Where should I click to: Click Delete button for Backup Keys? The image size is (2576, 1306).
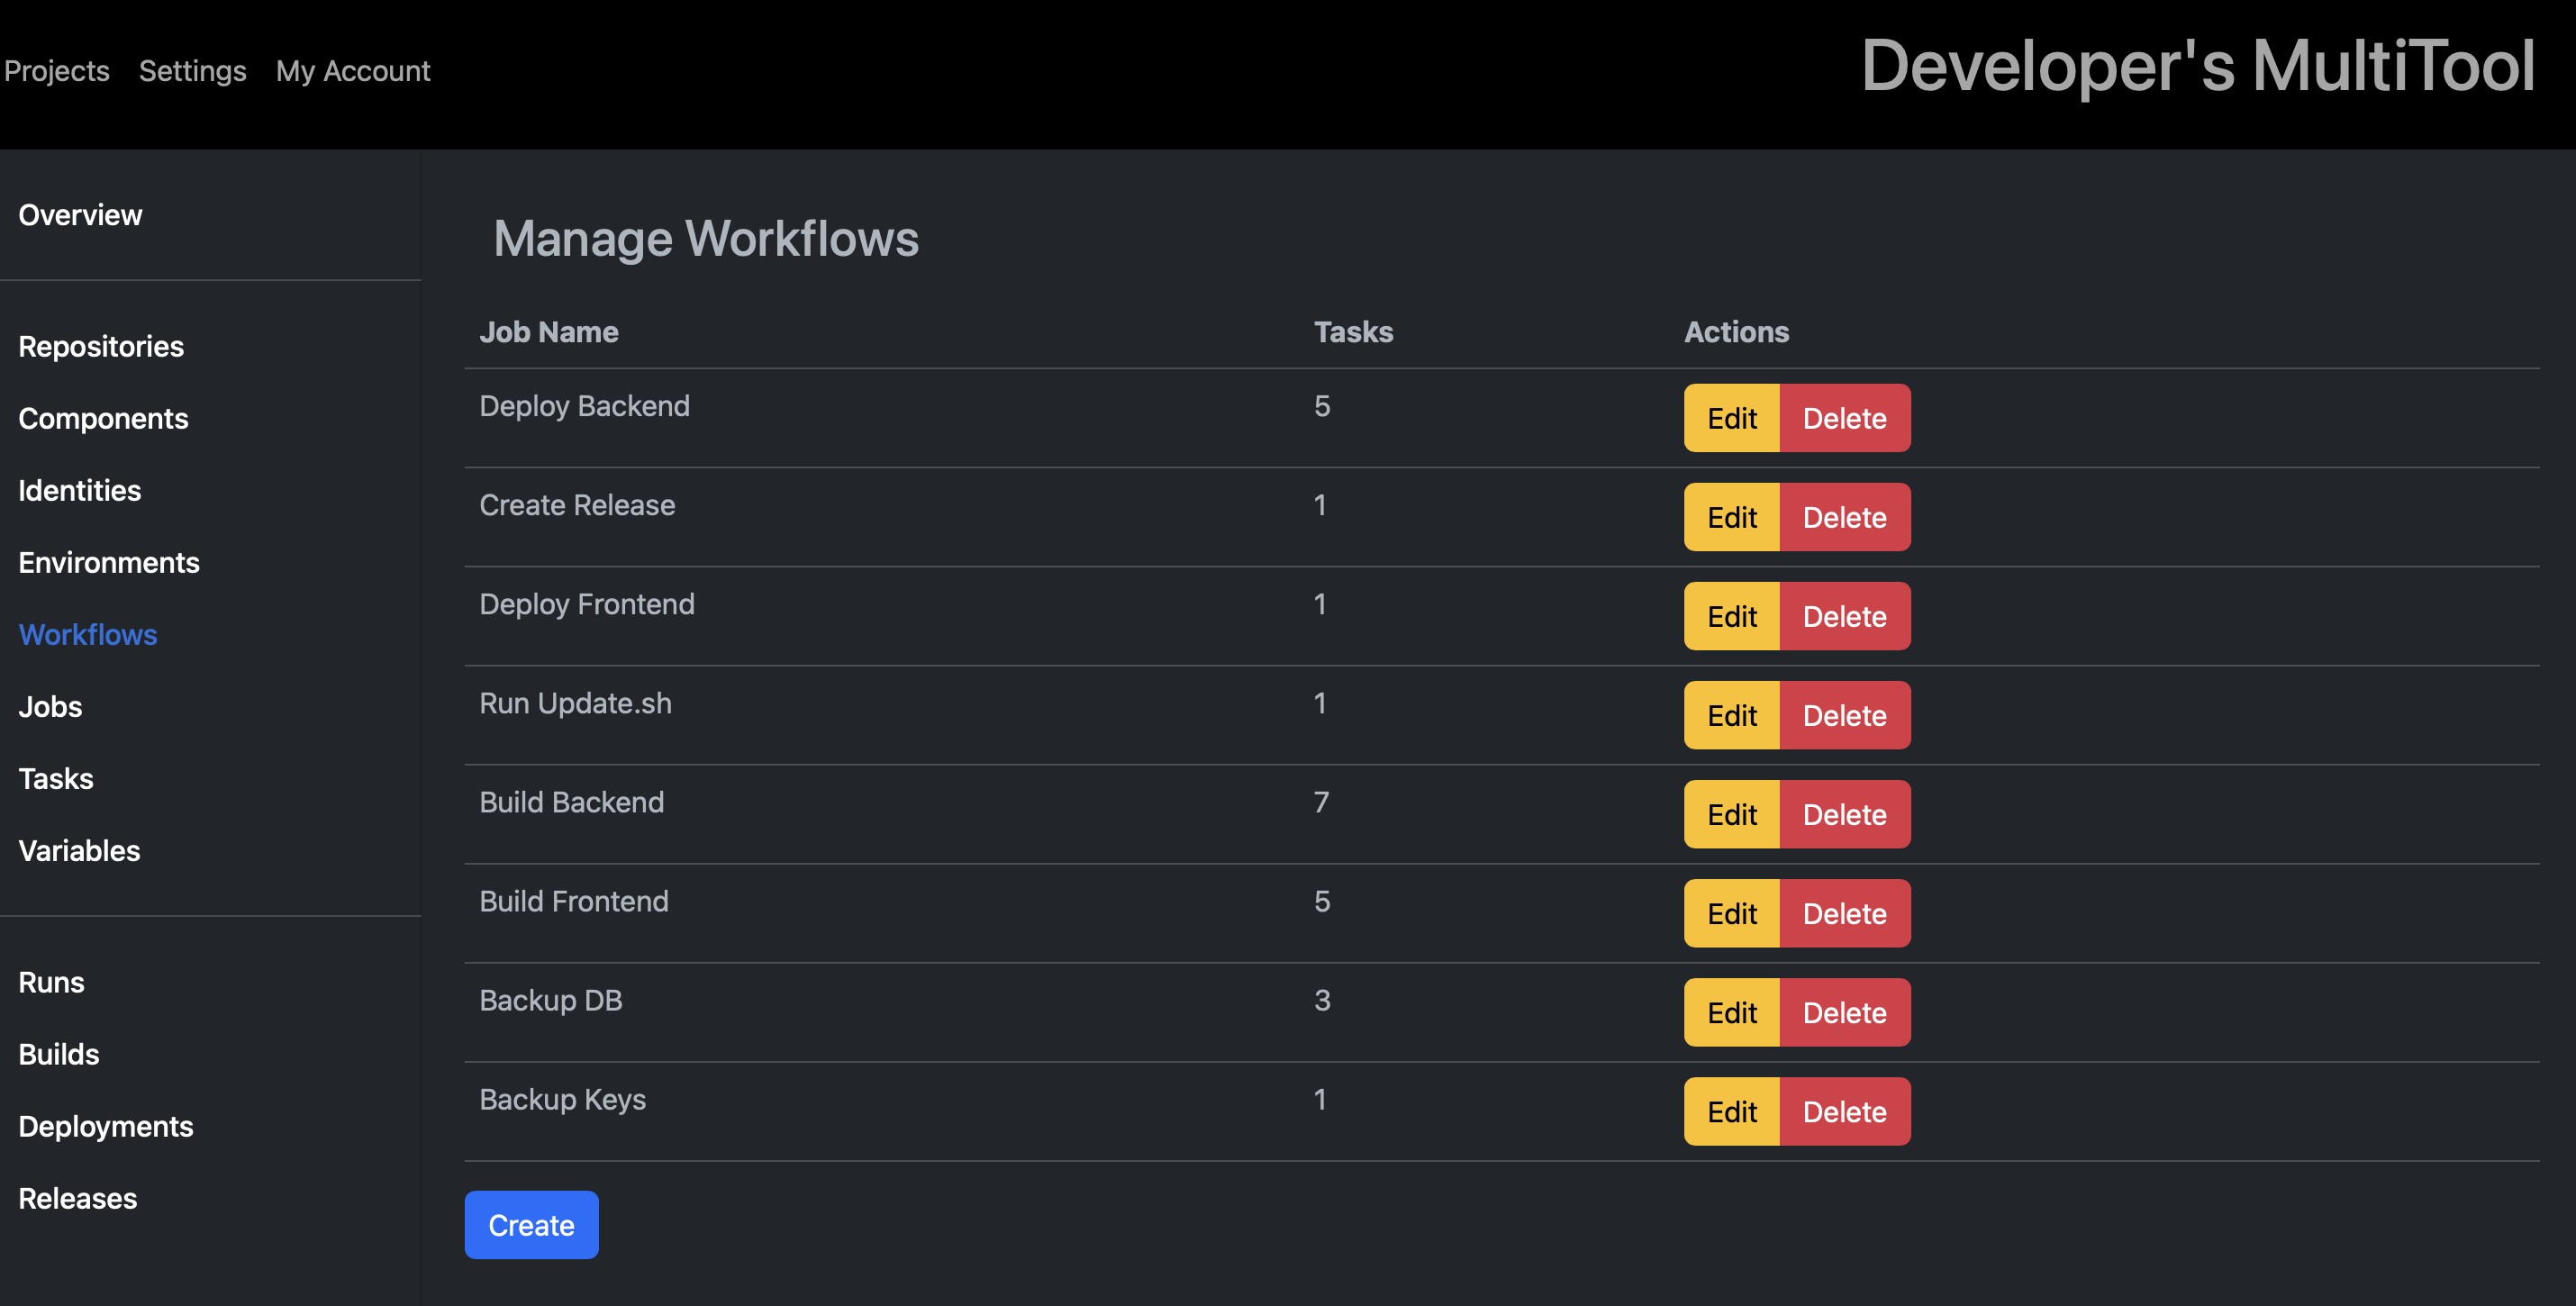1844,1111
